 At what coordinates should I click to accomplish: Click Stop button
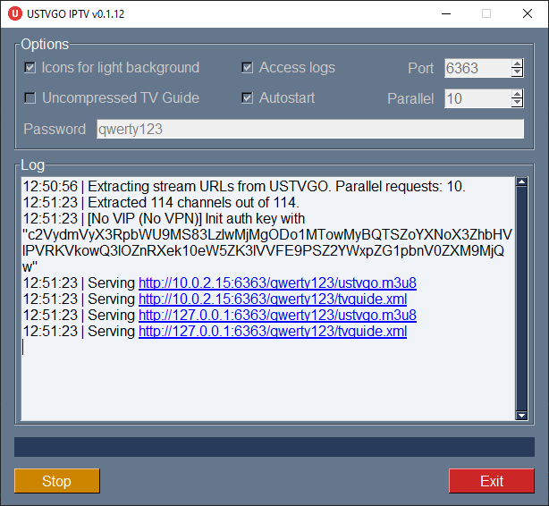coord(57,481)
